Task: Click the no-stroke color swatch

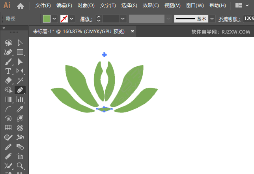Action: tap(64, 19)
